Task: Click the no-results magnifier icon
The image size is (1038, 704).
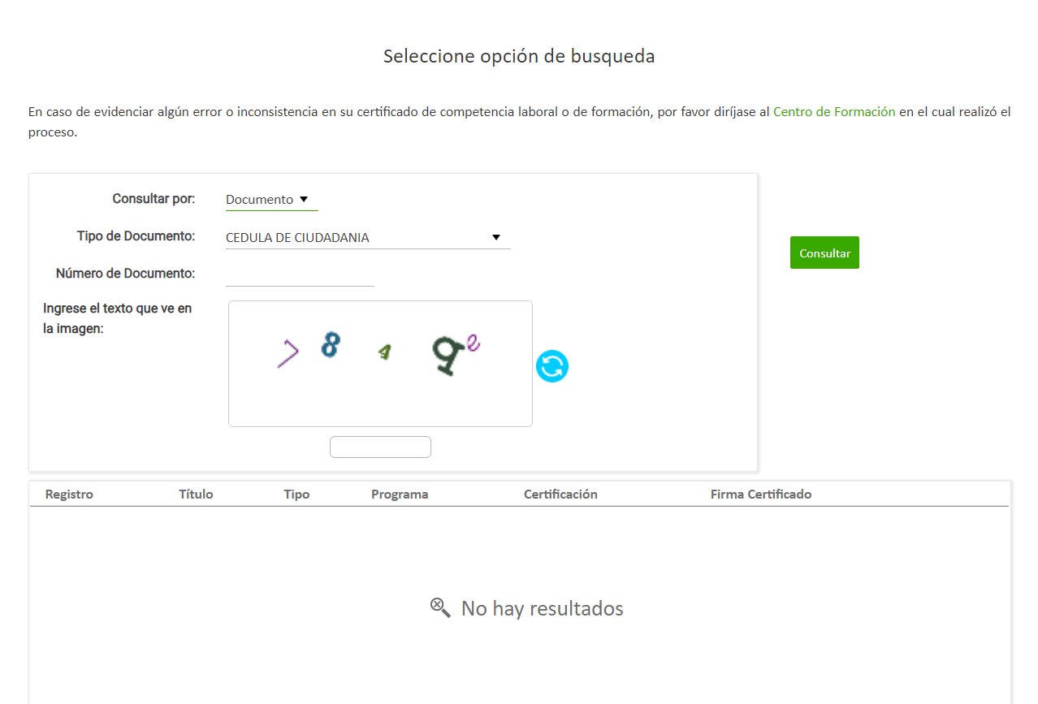Action: (x=440, y=607)
